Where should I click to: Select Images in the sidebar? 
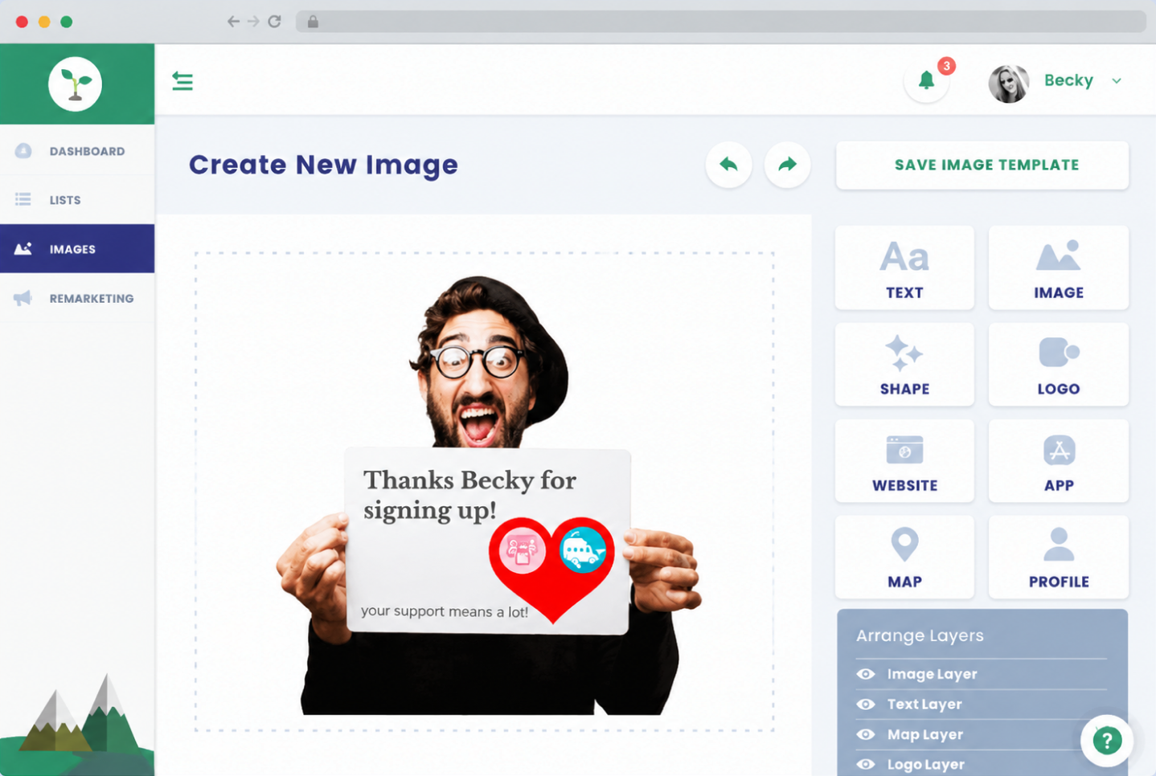pos(77,249)
